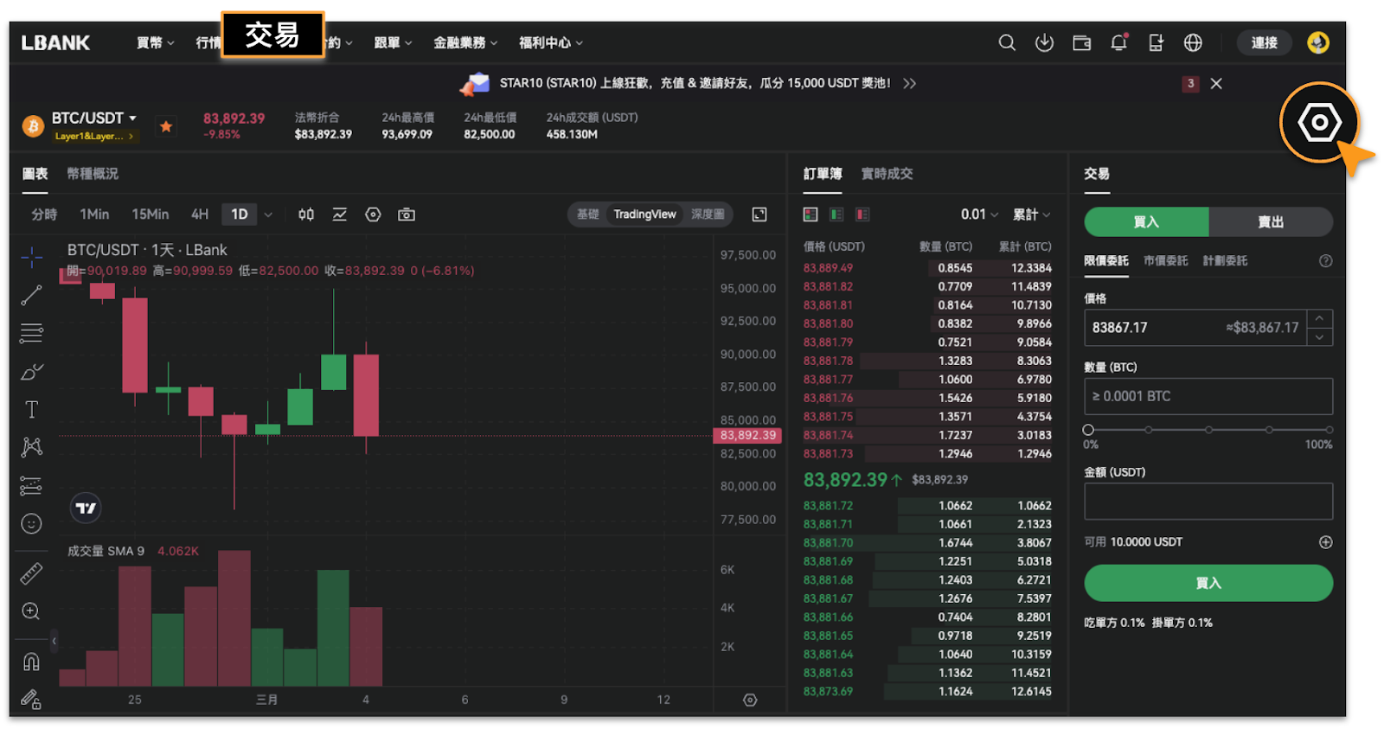Increase price with stepper up arrow
1384x729 pixels.
1319,318
